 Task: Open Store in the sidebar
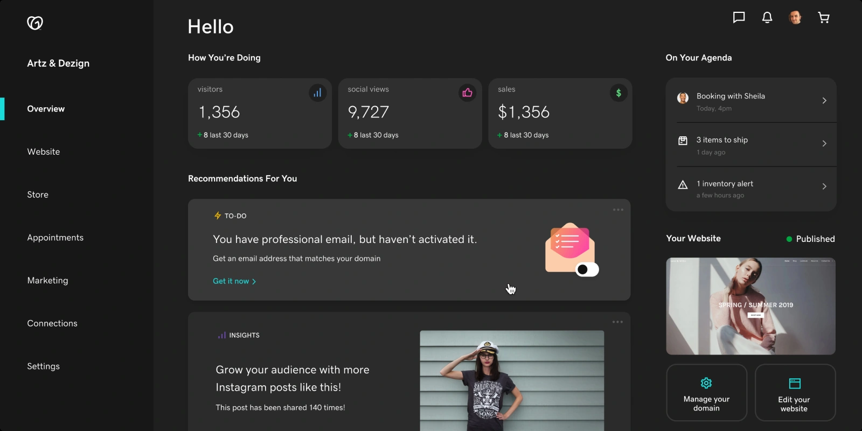coord(38,194)
